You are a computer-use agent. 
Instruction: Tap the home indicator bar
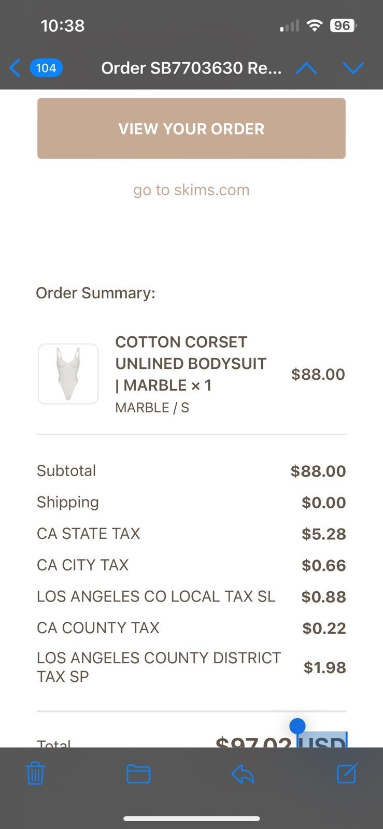(x=191, y=819)
